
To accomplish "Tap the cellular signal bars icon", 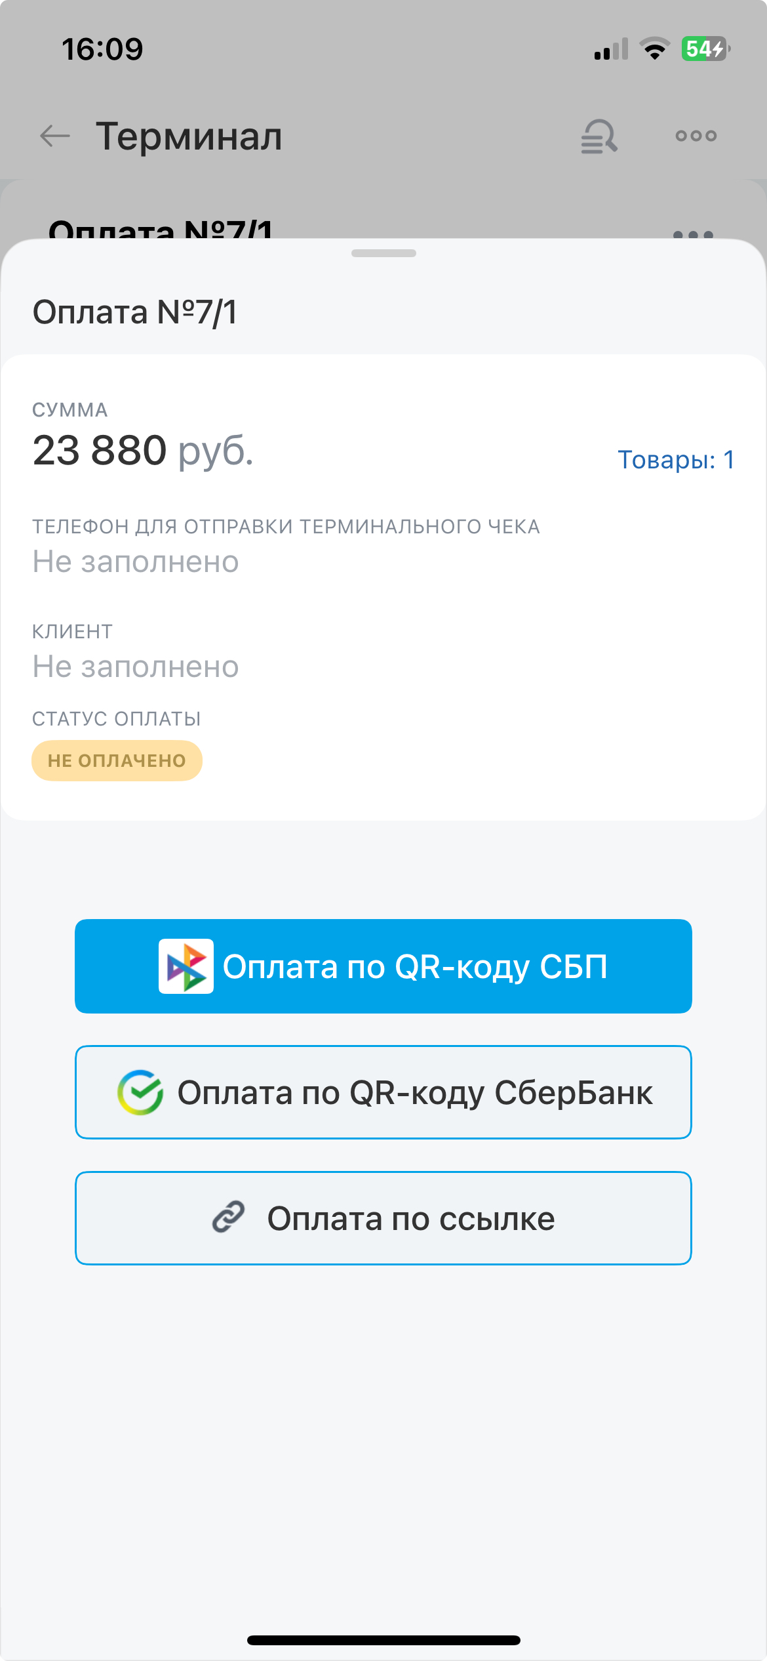I will click(x=611, y=50).
